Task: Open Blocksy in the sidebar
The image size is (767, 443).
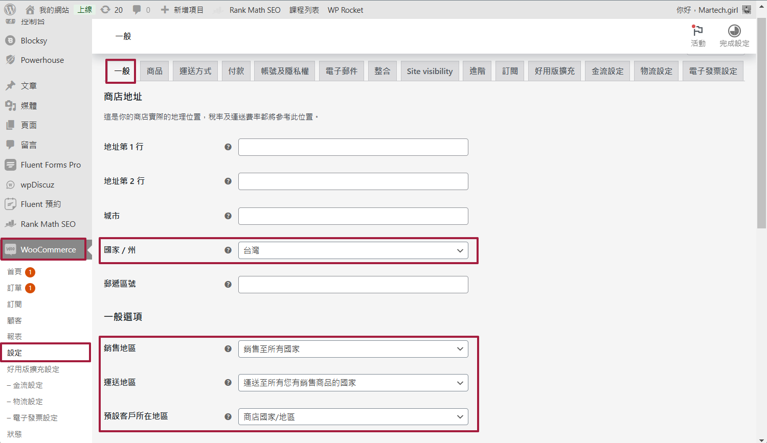Action: [34, 41]
